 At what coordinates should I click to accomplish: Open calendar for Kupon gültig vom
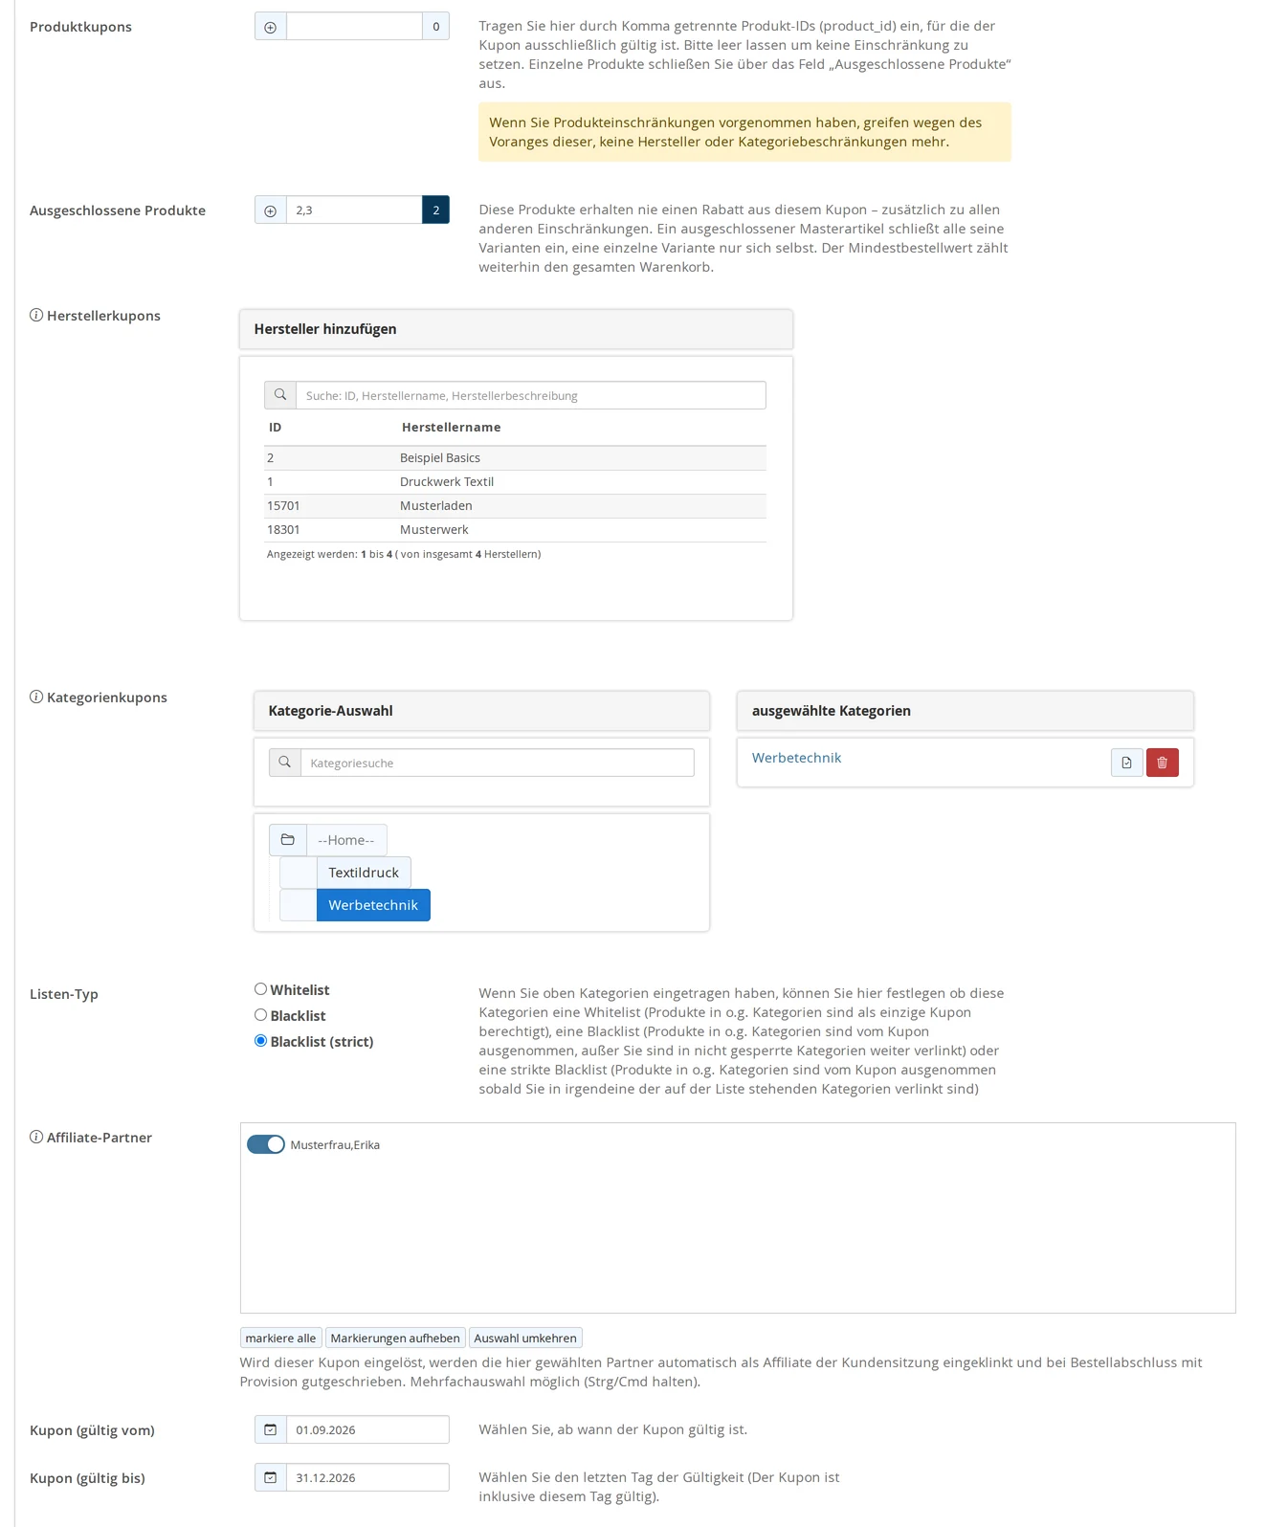point(271,1429)
